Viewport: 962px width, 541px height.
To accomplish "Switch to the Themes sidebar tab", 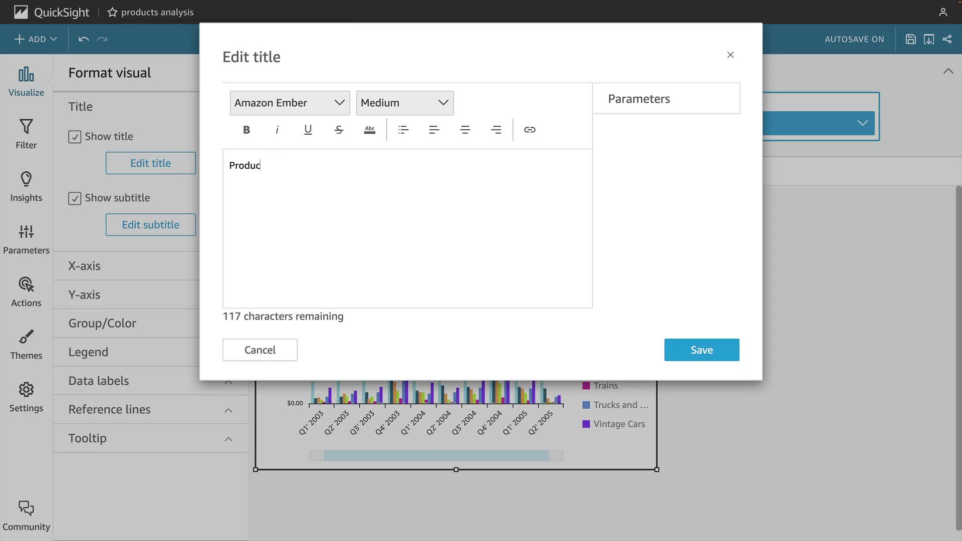I will tap(26, 344).
